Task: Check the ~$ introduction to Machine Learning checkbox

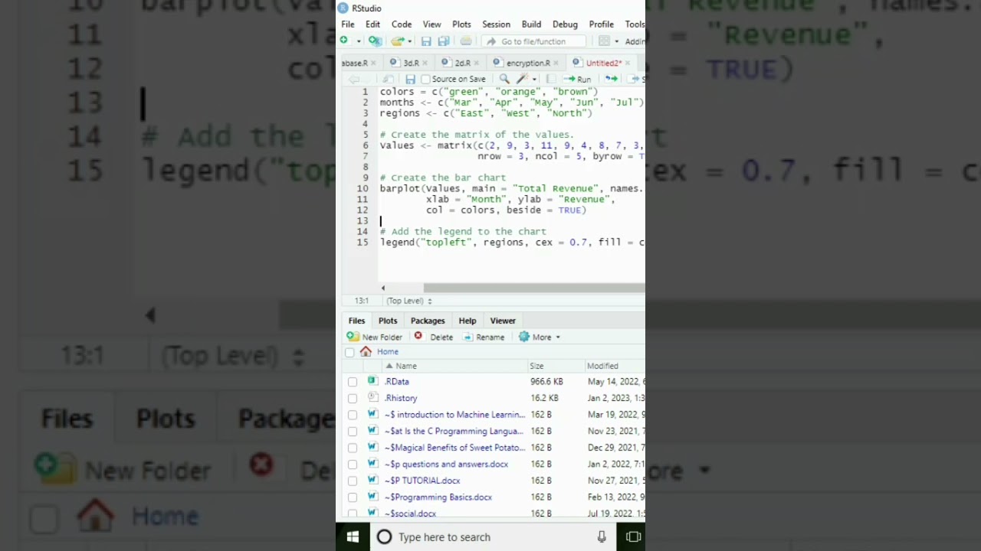Action: [x=353, y=415]
